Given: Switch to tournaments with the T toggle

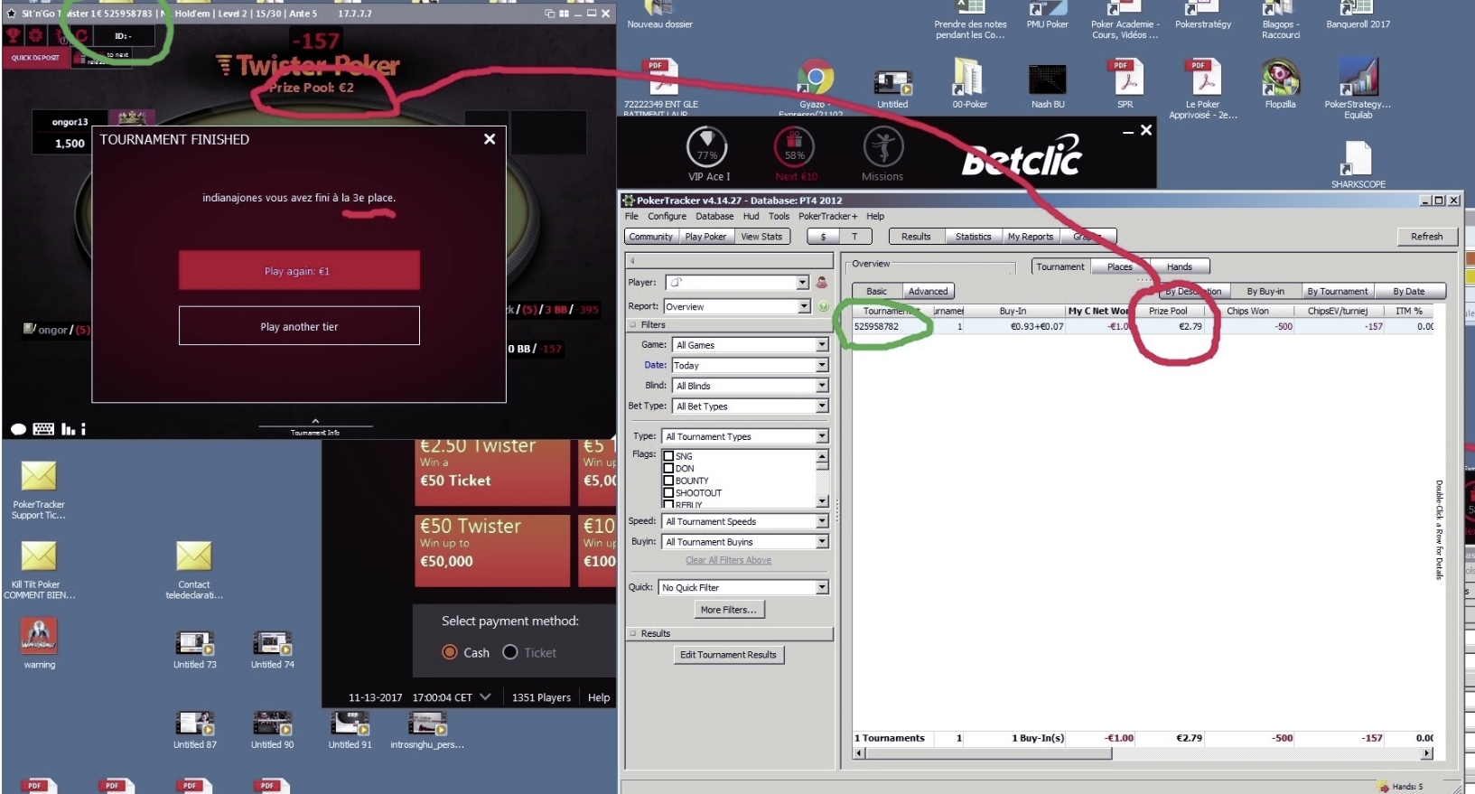Looking at the screenshot, I should click(x=854, y=237).
